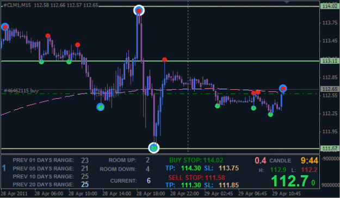Click the 112.25 price scale value
The width and height of the screenshot is (340, 198).
(x=330, y=114)
